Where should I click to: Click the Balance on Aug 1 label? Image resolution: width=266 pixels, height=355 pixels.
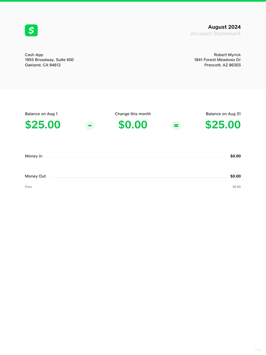tap(41, 114)
